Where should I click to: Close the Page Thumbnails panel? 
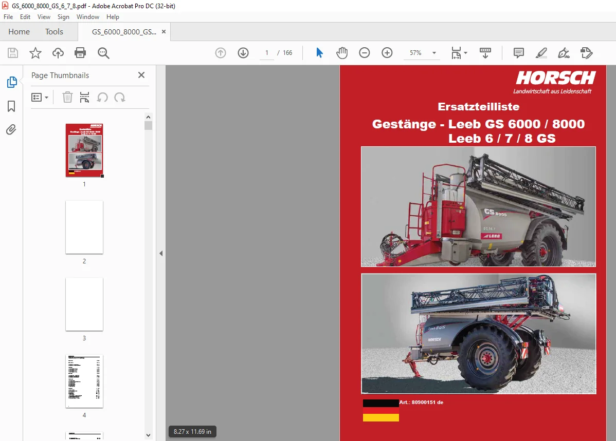click(x=141, y=75)
